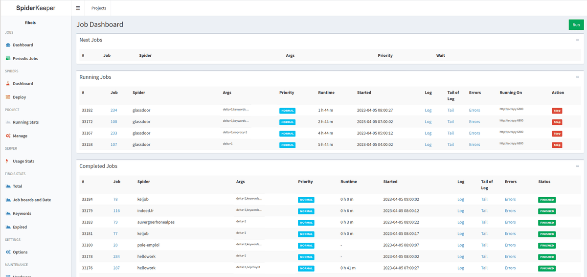This screenshot has width=587, height=277.
Task: Collapse the Running Jobs panel
Action: click(x=577, y=77)
